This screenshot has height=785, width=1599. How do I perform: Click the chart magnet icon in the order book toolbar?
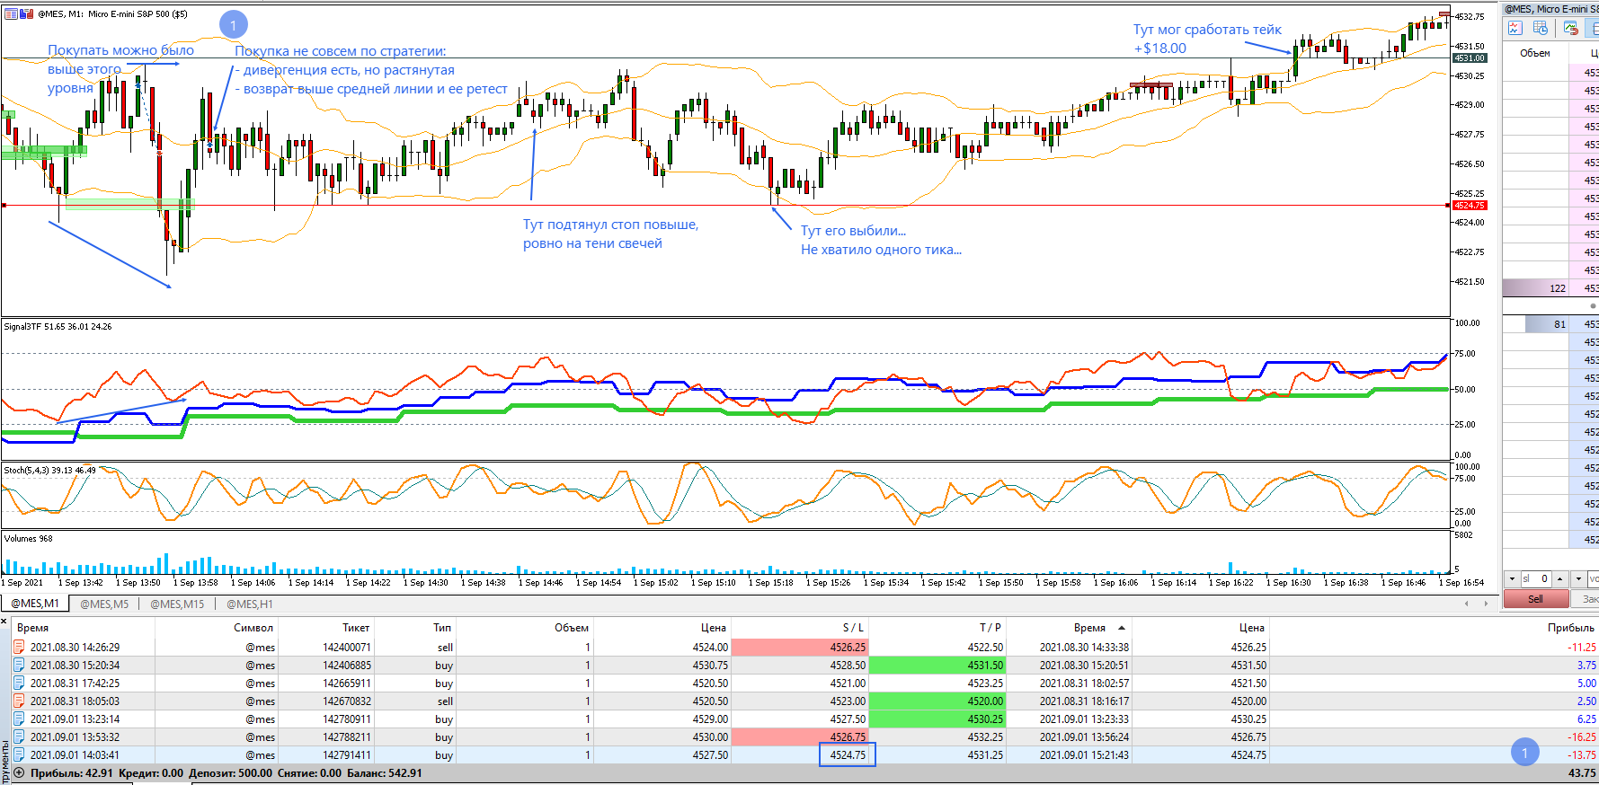coord(1571,29)
